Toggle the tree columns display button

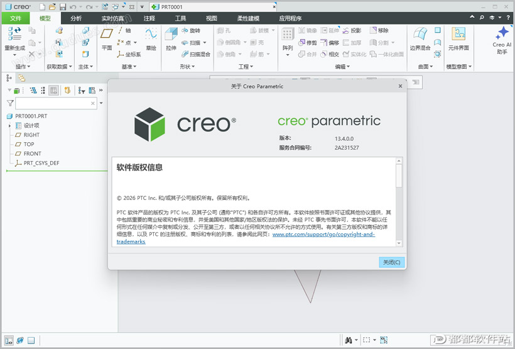(x=53, y=90)
